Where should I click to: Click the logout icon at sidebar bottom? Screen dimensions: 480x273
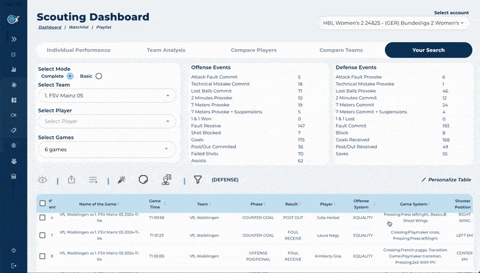[13, 265]
